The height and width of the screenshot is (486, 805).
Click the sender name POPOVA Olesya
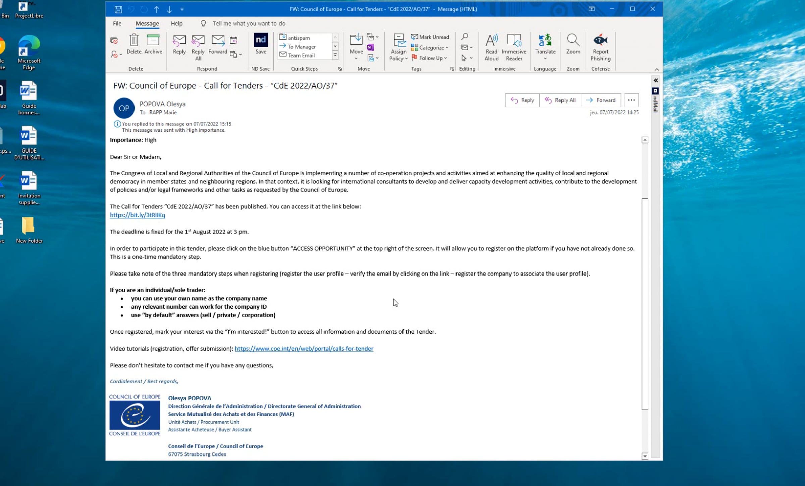(163, 104)
